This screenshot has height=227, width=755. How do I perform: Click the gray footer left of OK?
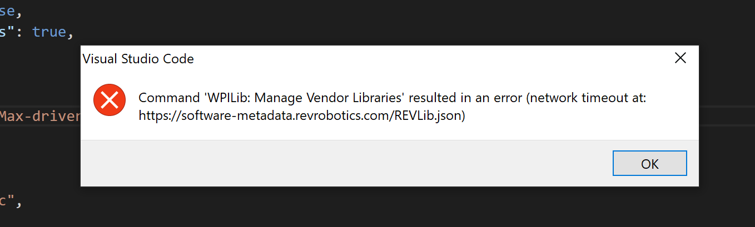pos(345,163)
